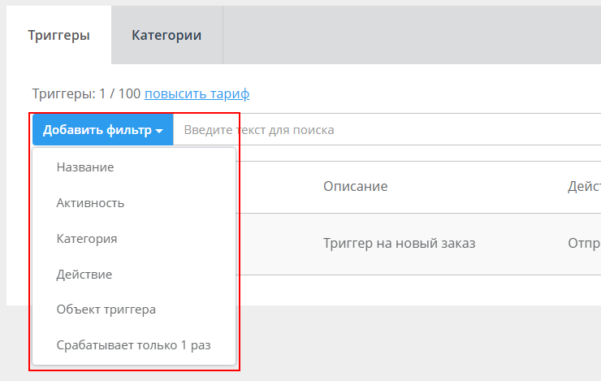Viewport: 601px width, 381px height.
Task: Pick Действие from the filter menu
Action: (134, 274)
